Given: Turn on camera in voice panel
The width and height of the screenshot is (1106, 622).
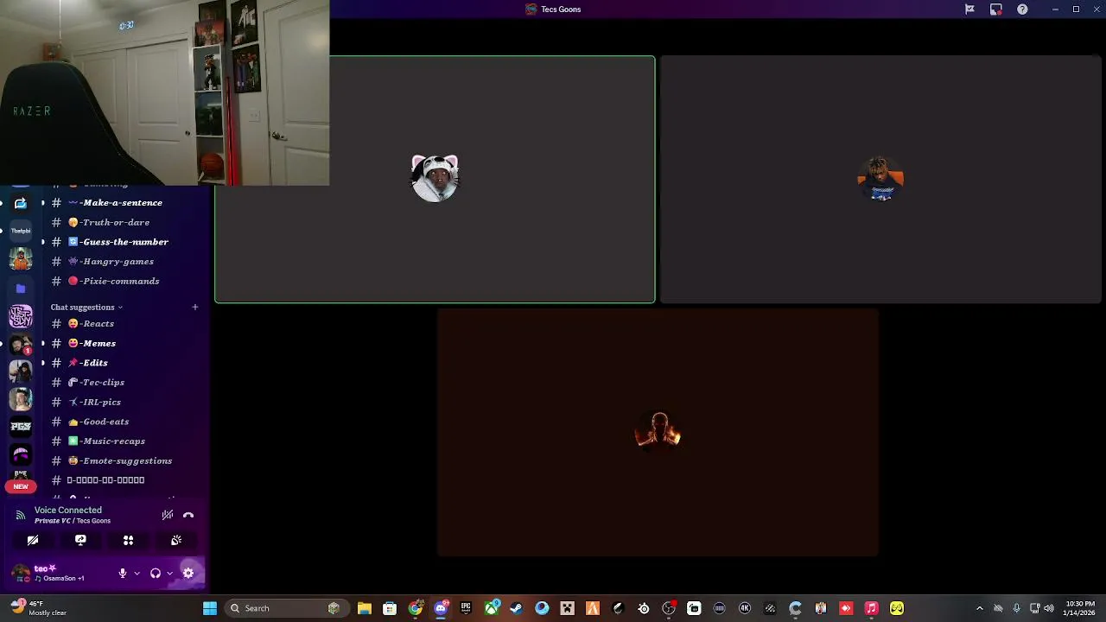Looking at the screenshot, I should pos(33,540).
